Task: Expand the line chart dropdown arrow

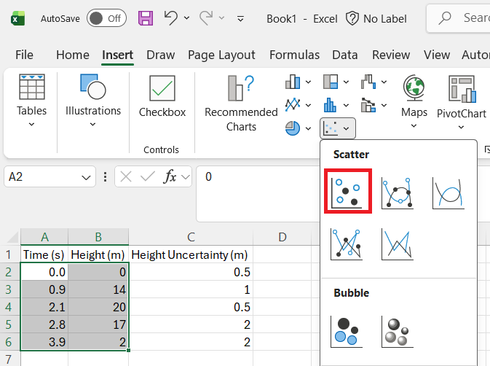Action: coord(308,106)
